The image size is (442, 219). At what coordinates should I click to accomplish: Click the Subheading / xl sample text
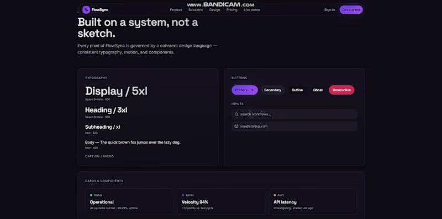click(102, 127)
